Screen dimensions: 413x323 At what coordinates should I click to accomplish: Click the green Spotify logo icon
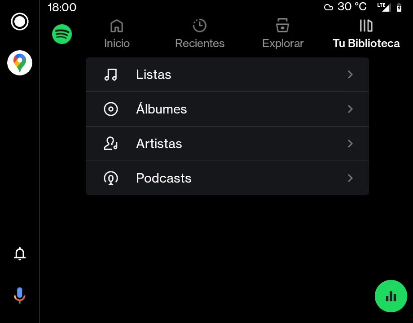(x=62, y=34)
